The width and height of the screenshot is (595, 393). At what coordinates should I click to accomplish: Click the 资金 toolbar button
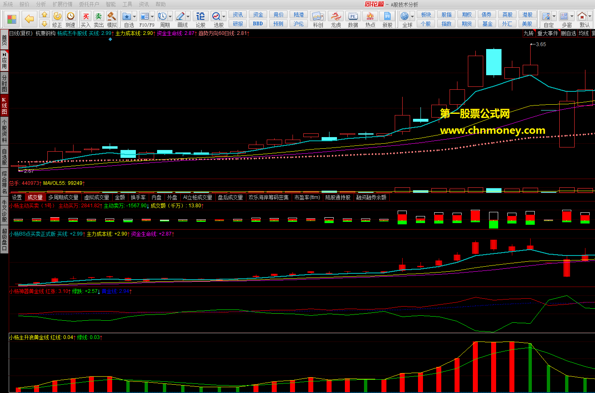coord(258,15)
